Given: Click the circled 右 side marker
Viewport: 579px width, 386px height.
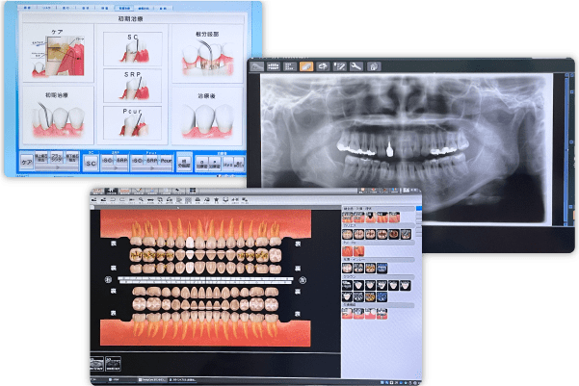Looking at the screenshot, I should 108,280.
